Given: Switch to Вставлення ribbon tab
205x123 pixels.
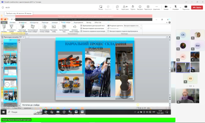Looking at the screenshot, I should [x=23, y=23].
